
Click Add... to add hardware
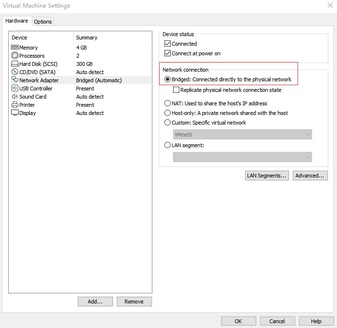[x=95, y=302]
